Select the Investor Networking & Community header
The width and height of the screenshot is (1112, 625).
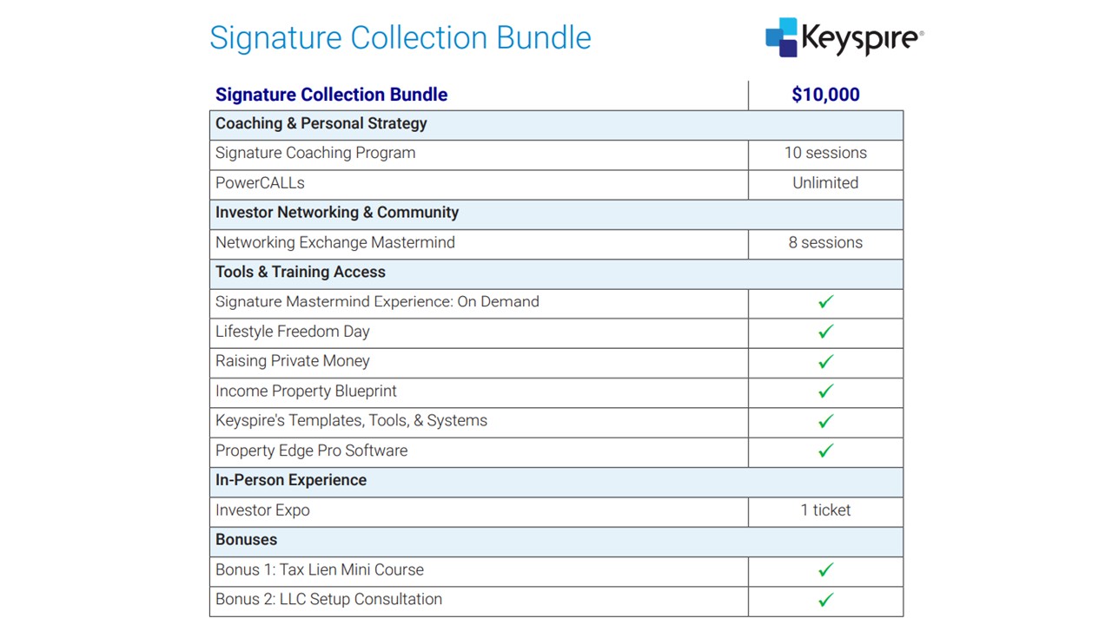point(337,213)
